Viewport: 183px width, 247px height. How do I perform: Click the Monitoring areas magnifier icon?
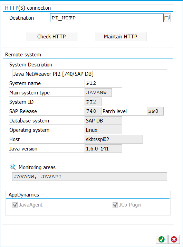(x=12, y=167)
